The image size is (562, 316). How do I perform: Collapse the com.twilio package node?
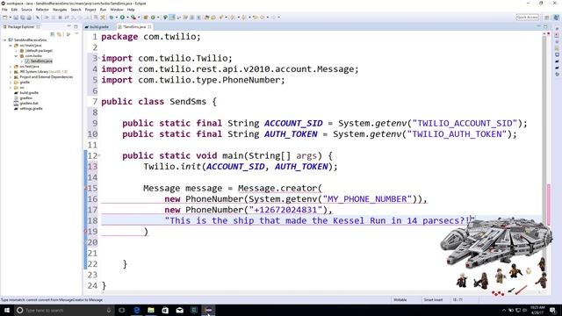[x=16, y=56]
